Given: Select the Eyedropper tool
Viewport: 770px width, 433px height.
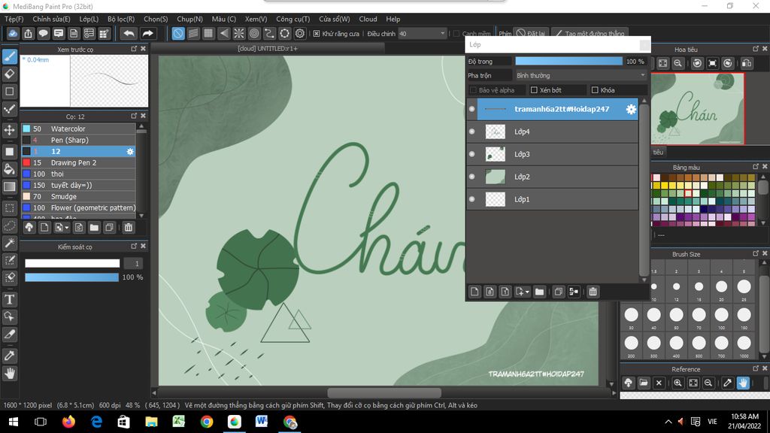Looking at the screenshot, I should [9, 356].
